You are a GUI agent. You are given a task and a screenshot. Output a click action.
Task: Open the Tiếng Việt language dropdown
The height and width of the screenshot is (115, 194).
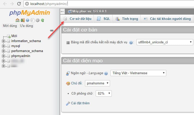click(138, 73)
